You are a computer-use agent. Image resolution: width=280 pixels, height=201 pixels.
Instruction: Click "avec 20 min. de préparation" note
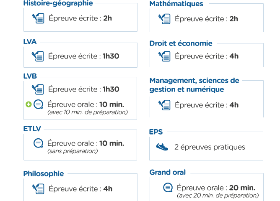point(218,196)
